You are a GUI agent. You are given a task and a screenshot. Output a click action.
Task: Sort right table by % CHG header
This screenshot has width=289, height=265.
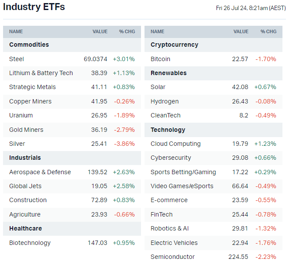[x=268, y=31]
